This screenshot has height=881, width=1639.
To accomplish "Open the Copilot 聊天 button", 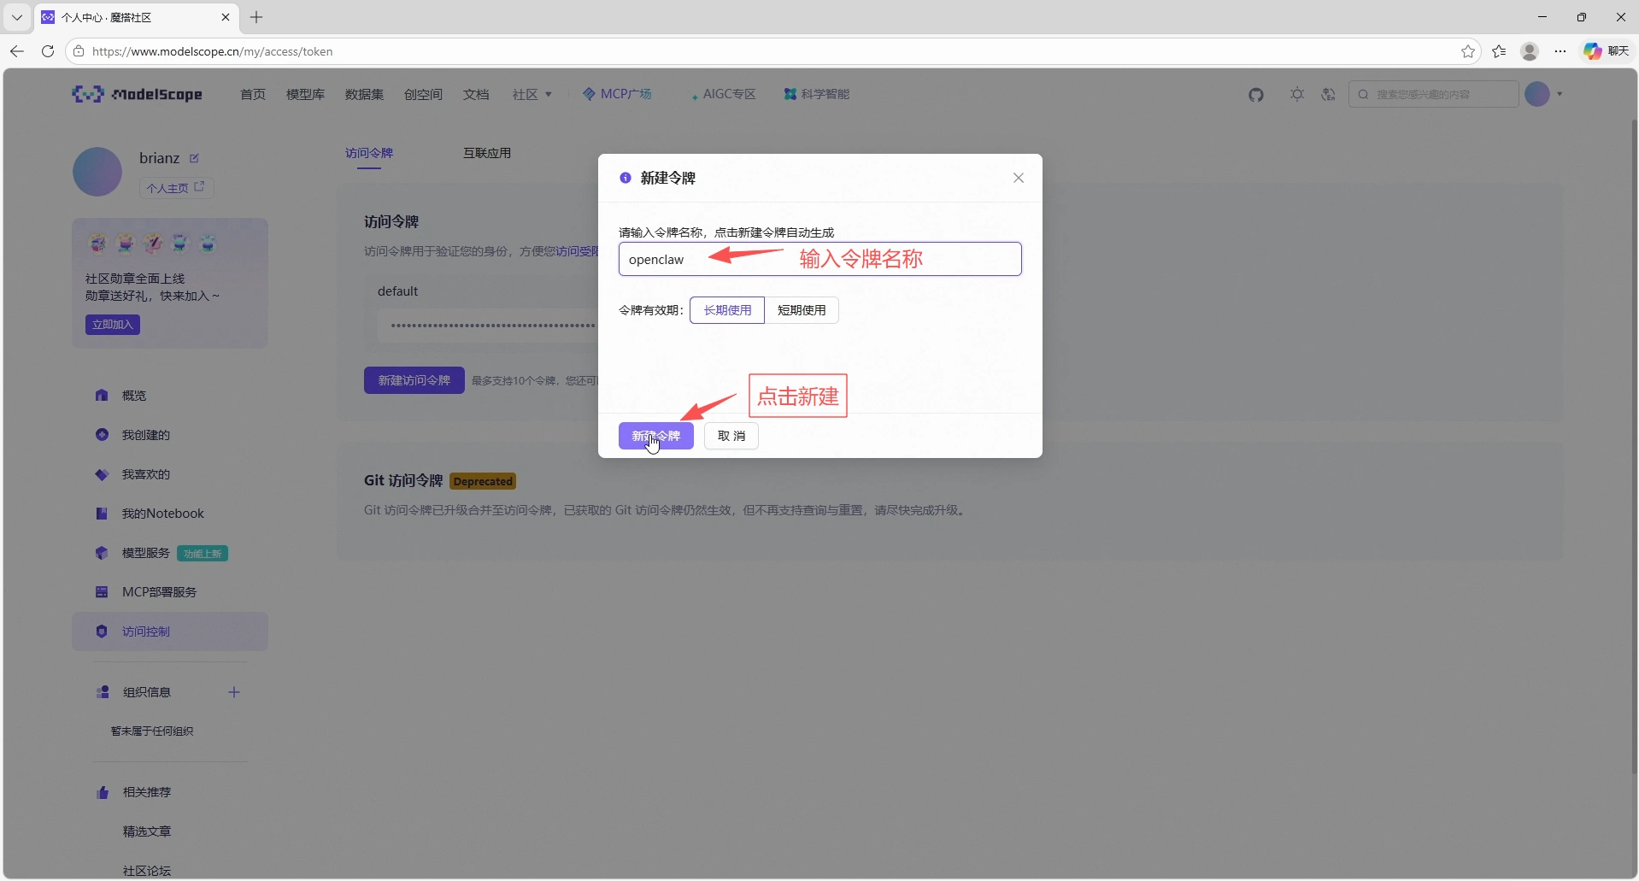I will pyautogui.click(x=1606, y=51).
